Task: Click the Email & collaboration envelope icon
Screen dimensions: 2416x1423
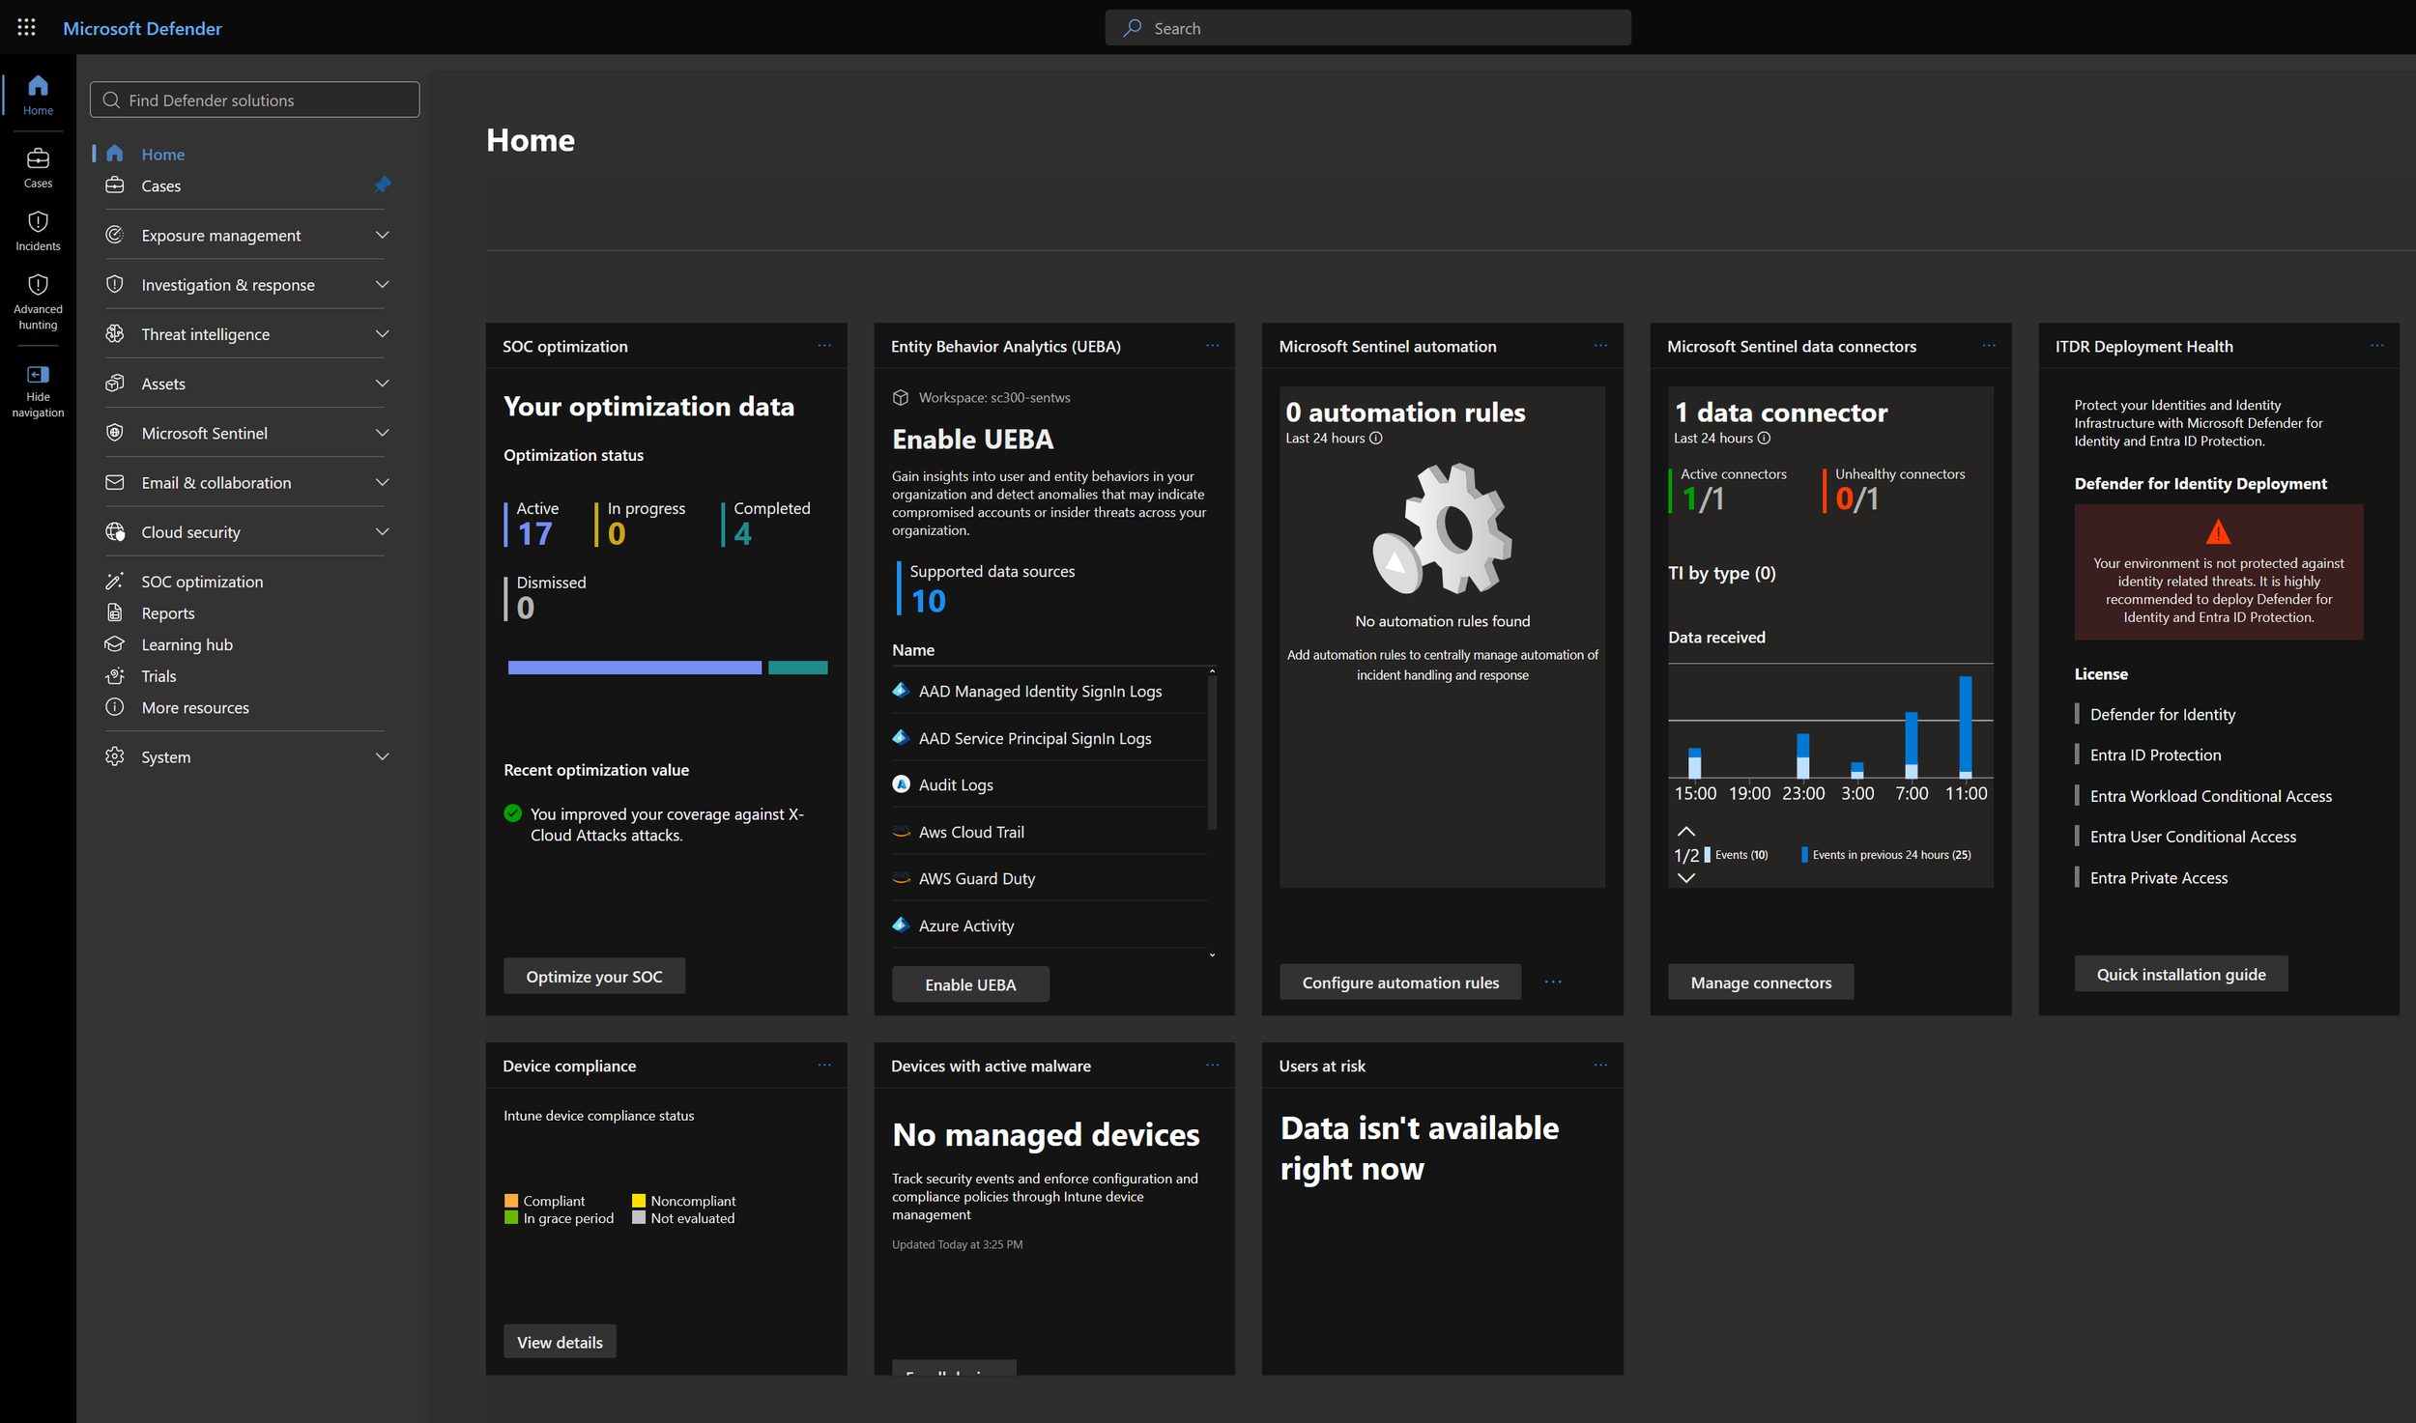Action: pyautogui.click(x=115, y=482)
